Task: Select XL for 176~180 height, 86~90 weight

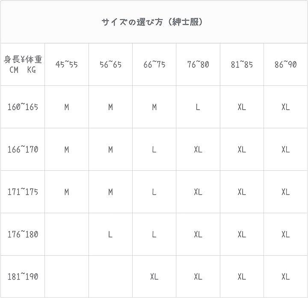Action: (285, 234)
